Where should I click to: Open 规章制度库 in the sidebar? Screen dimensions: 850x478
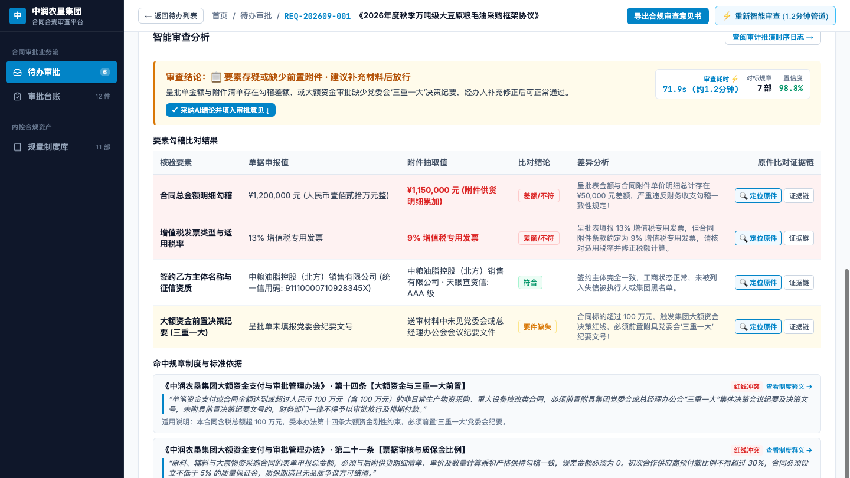(x=61, y=147)
